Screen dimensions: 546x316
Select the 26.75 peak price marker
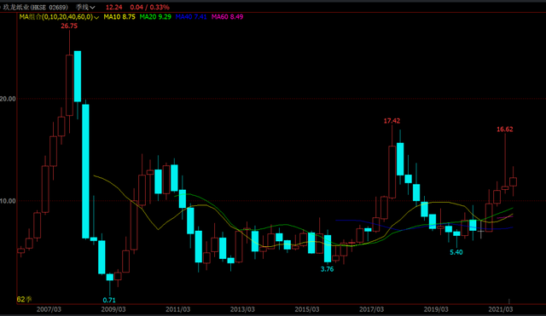pyautogui.click(x=69, y=26)
